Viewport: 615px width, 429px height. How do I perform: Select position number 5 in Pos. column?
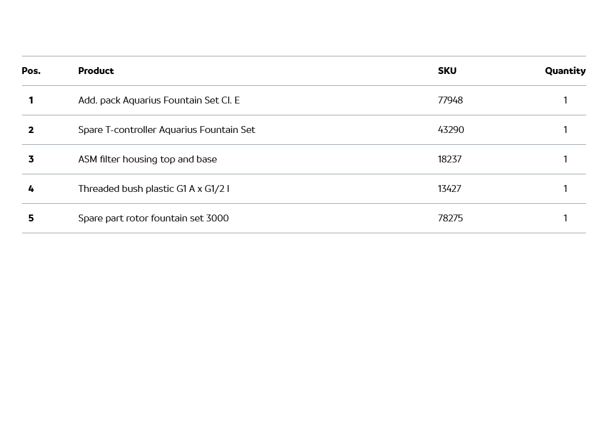pos(31,218)
